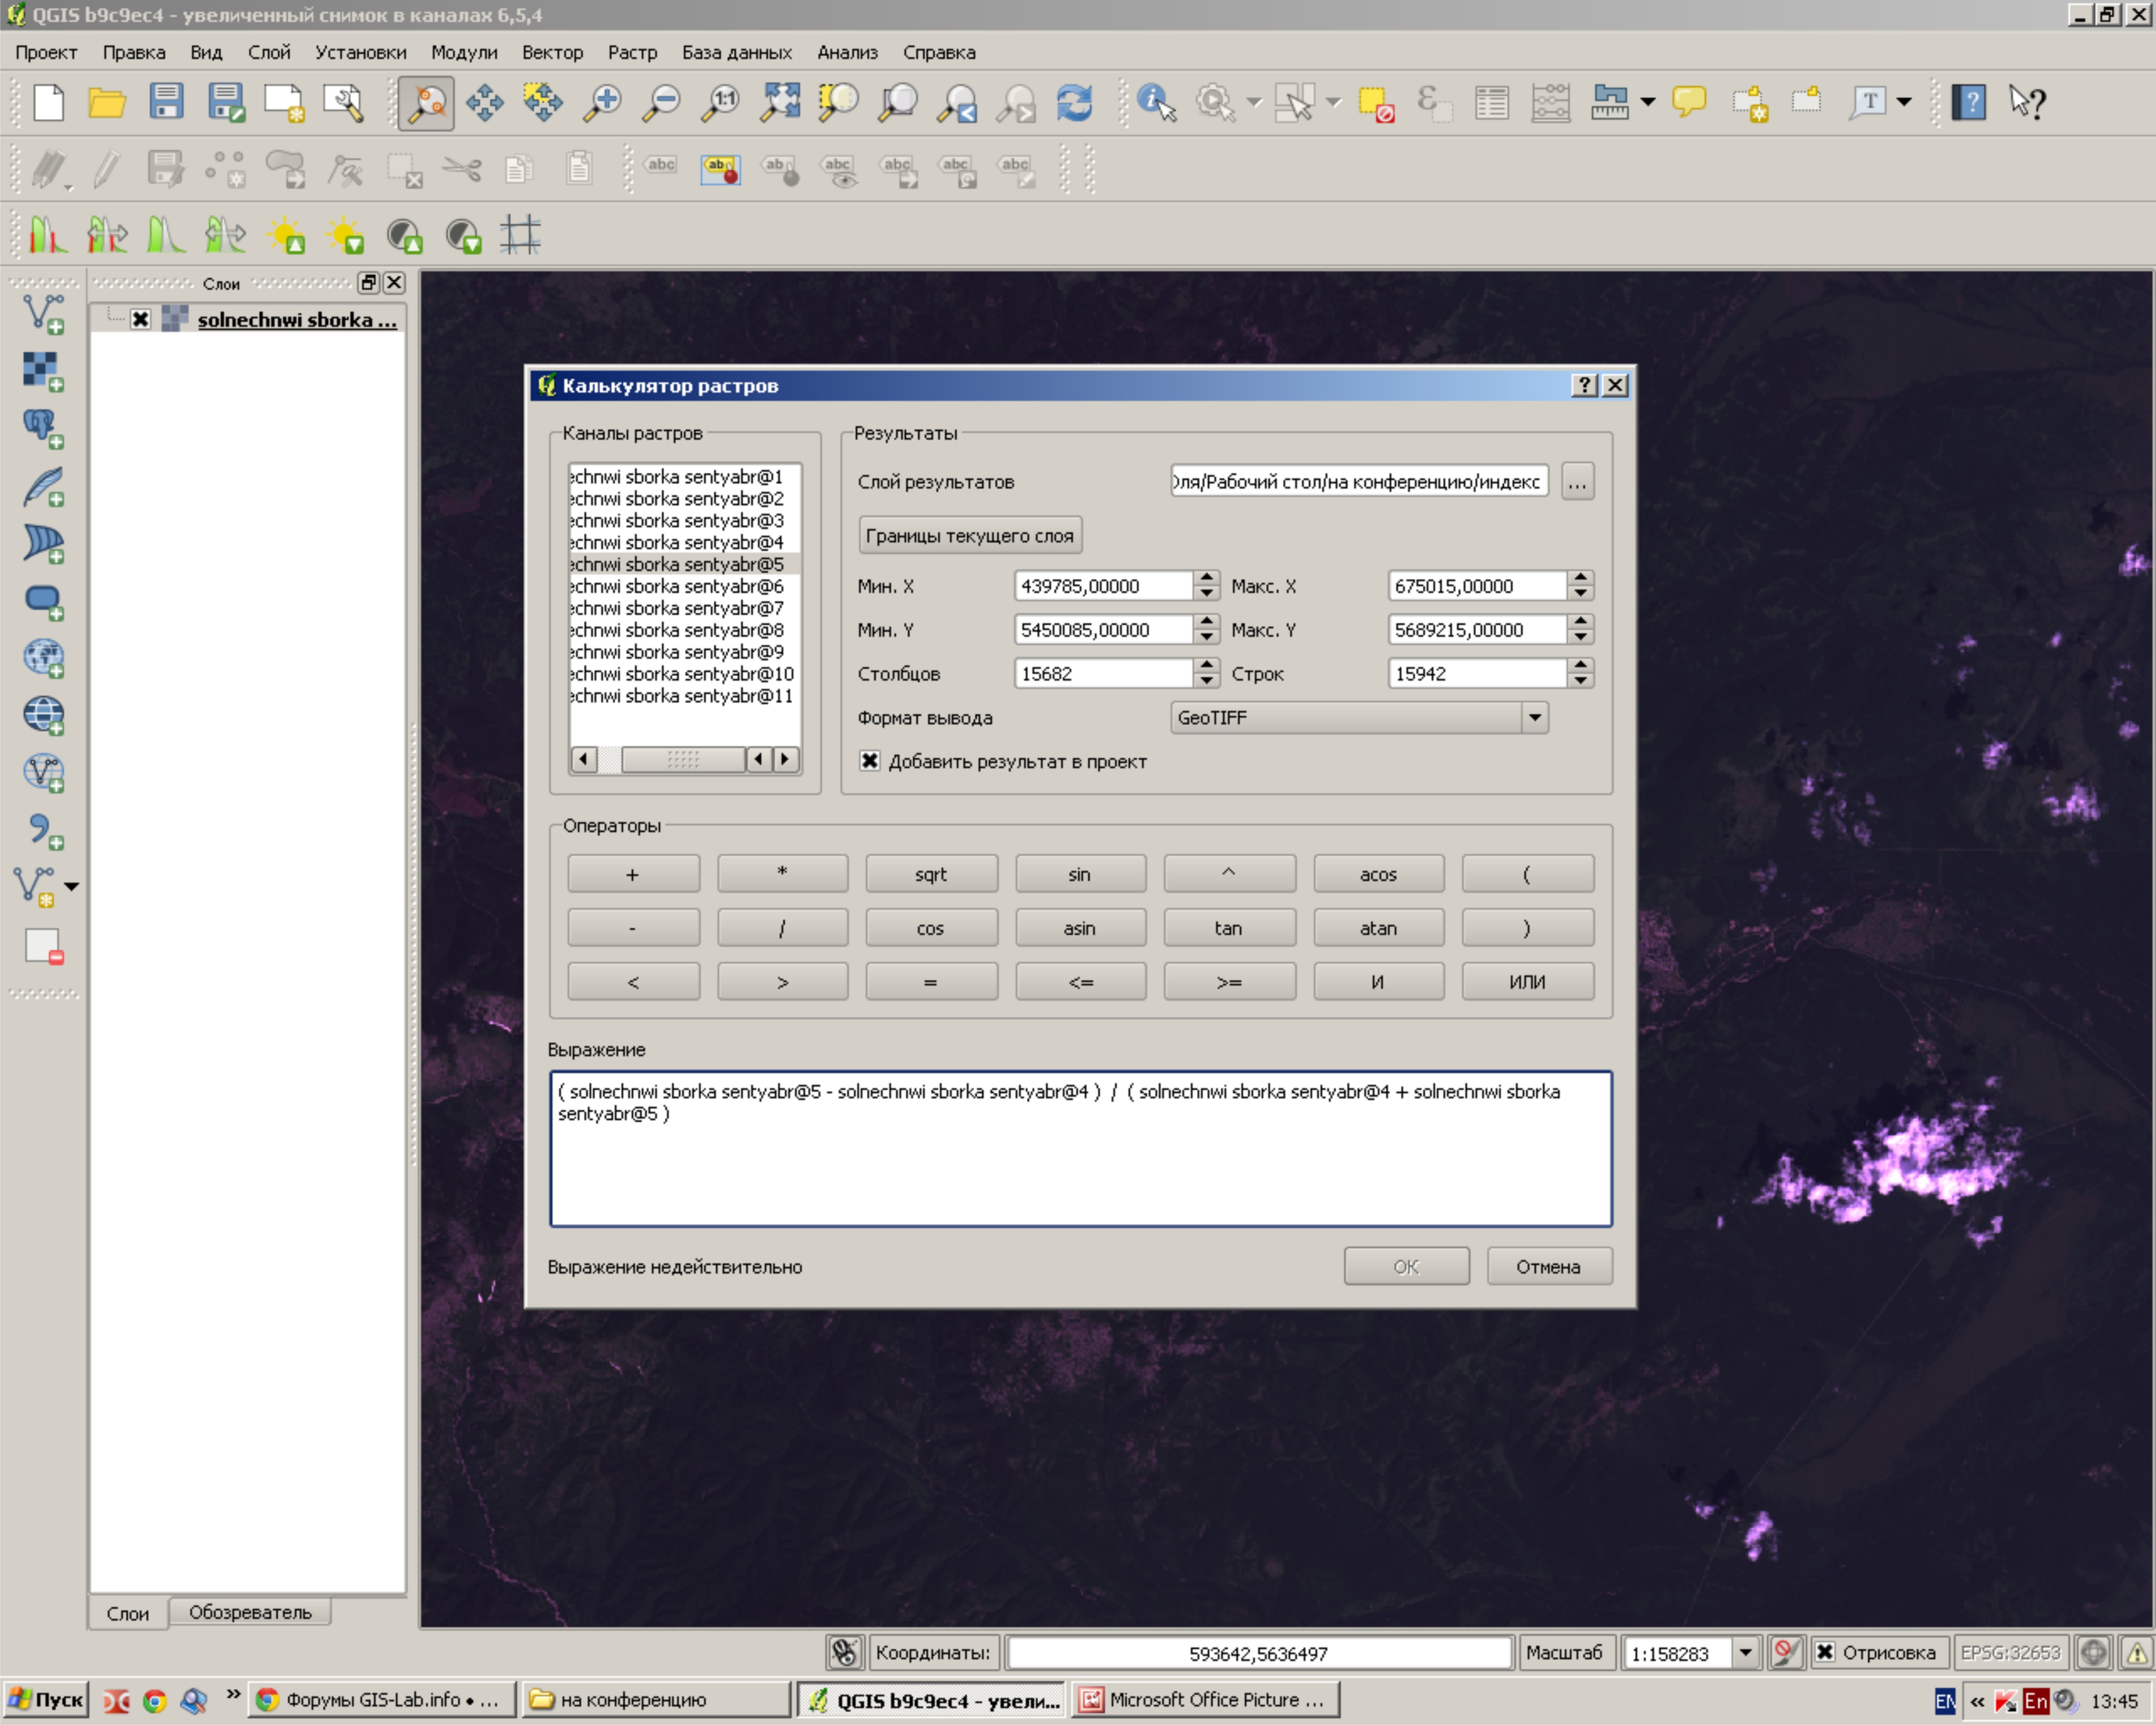This screenshot has height=1725, width=2156.
Task: Uncheck the Отрисовка render checkbox
Action: point(1825,1652)
